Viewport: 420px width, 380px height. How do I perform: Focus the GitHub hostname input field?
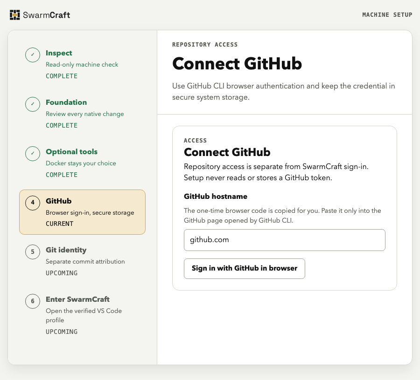coord(285,240)
